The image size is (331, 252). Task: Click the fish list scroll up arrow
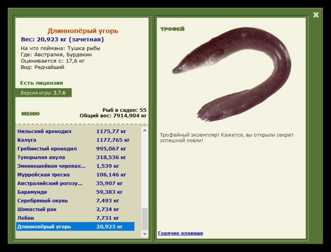[x=145, y=130]
